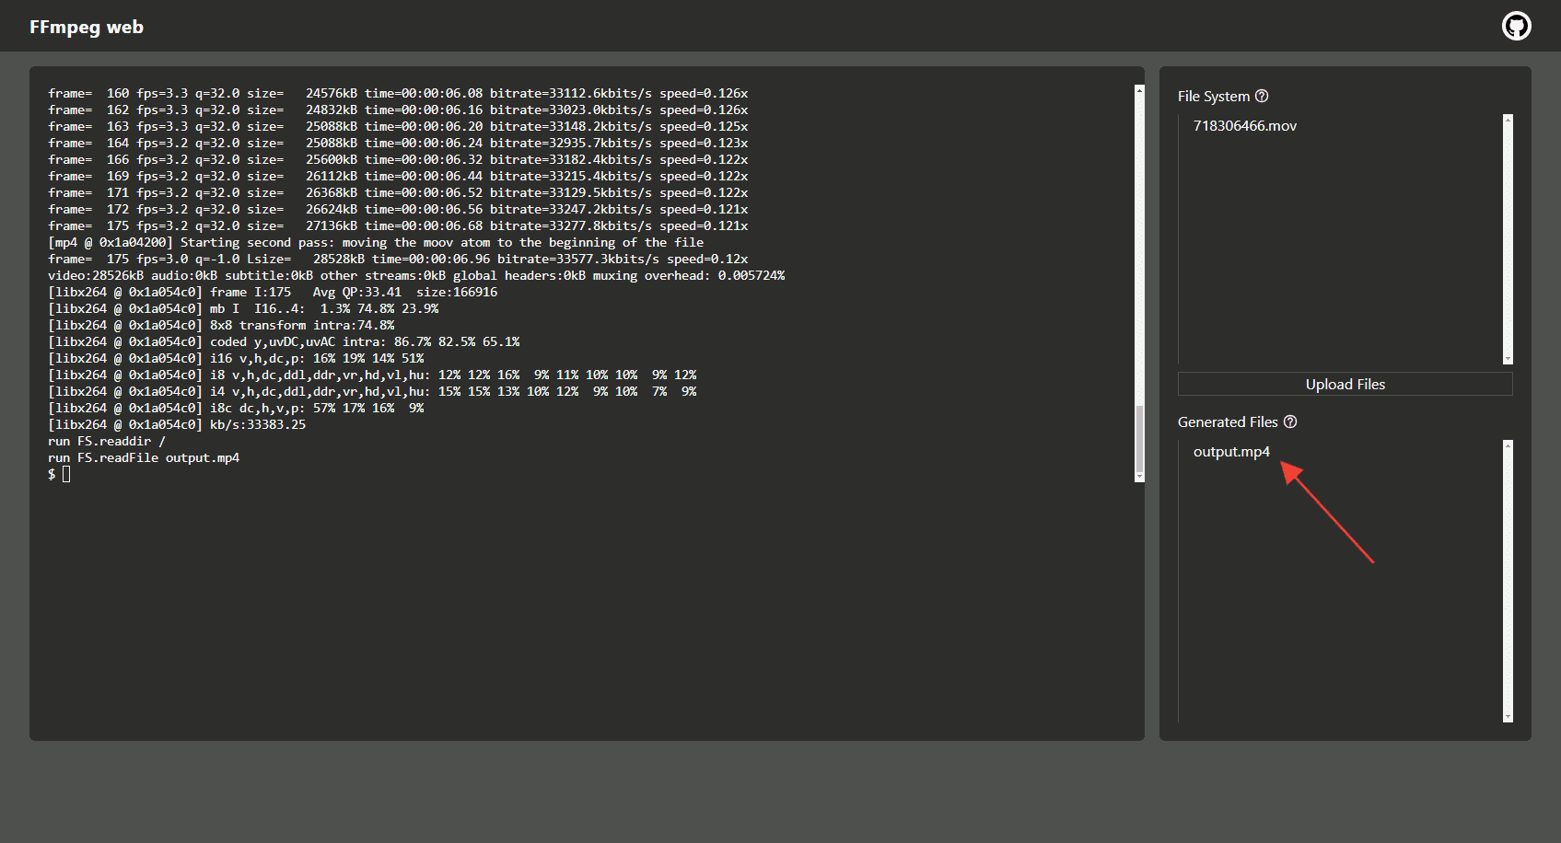Click the 'frame I:175 Avg QP:33.41' line
Screen dimensions: 1561x843
point(273,292)
